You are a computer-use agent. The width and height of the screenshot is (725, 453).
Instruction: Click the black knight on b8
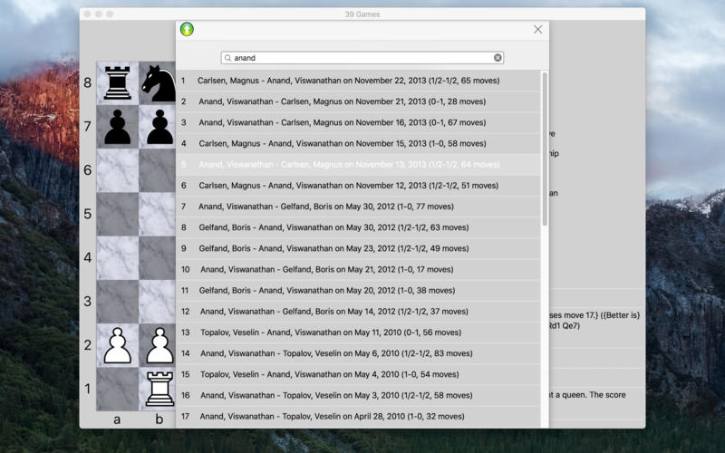(x=158, y=83)
